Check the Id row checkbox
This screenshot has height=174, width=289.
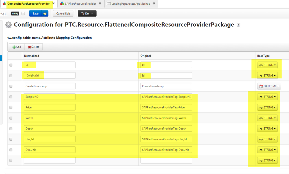point(11,65)
